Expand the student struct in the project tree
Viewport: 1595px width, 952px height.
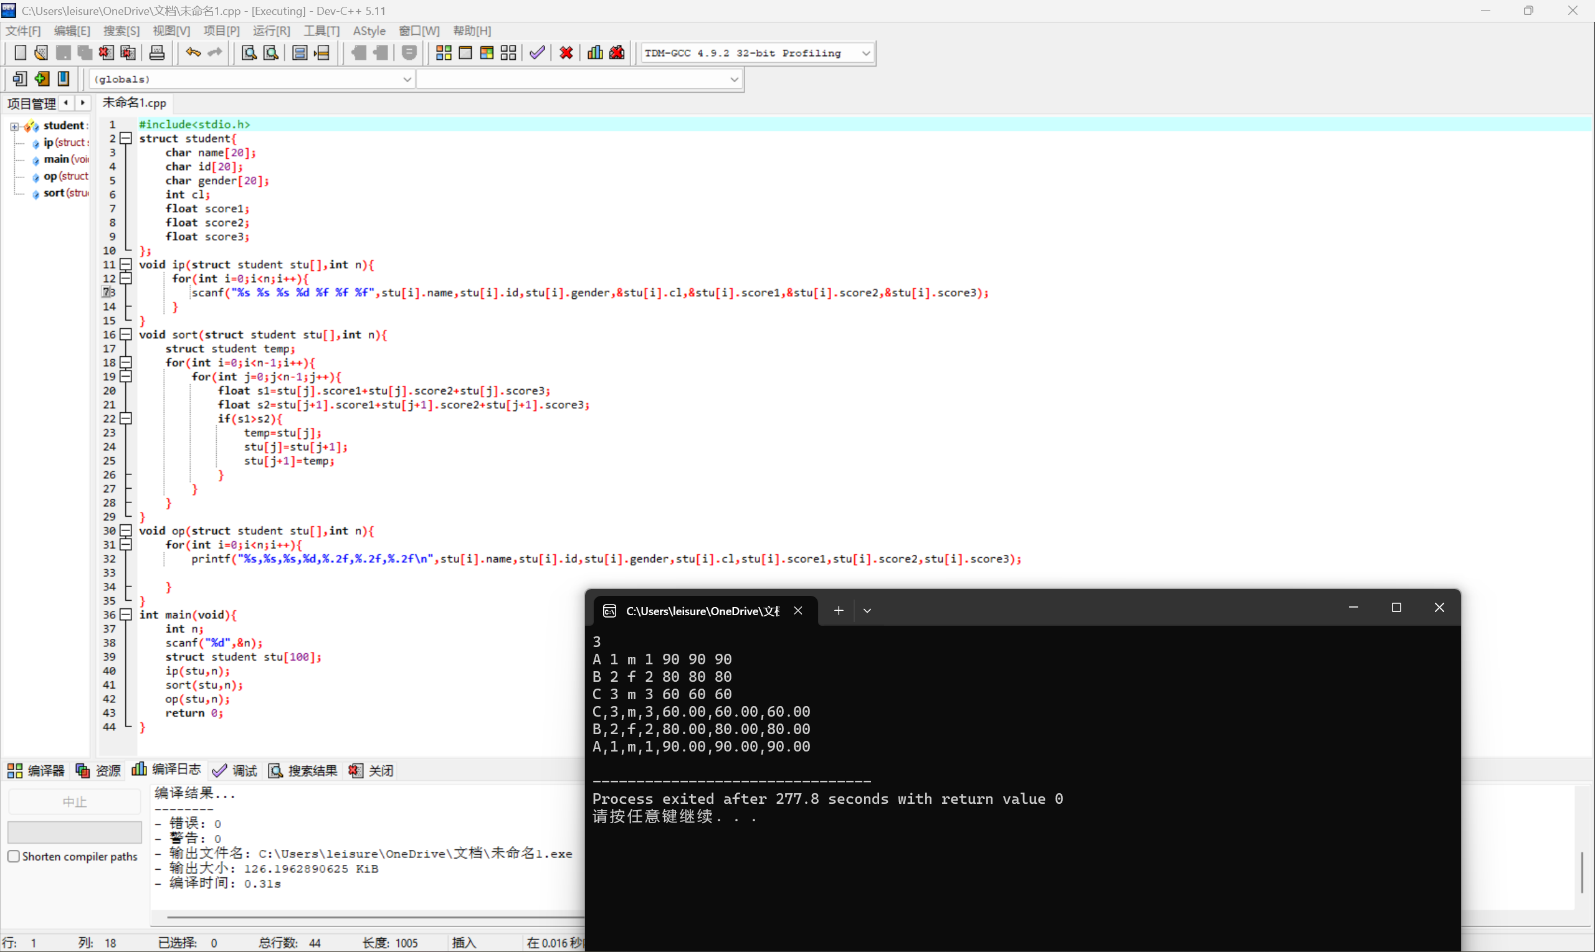pos(14,126)
